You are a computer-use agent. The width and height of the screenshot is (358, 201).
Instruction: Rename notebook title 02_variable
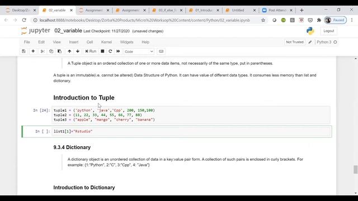pyautogui.click(x=68, y=31)
